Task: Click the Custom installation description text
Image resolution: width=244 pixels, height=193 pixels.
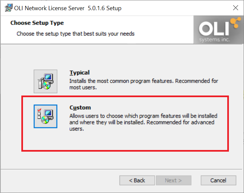Action: coord(143,122)
